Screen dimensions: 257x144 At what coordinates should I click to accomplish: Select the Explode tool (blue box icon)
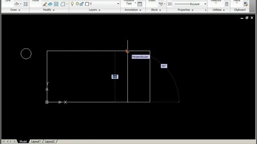coord(50,4)
